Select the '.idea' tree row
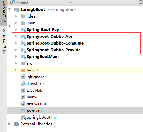Viewport: 143px width, 132px height. tap(75, 16)
